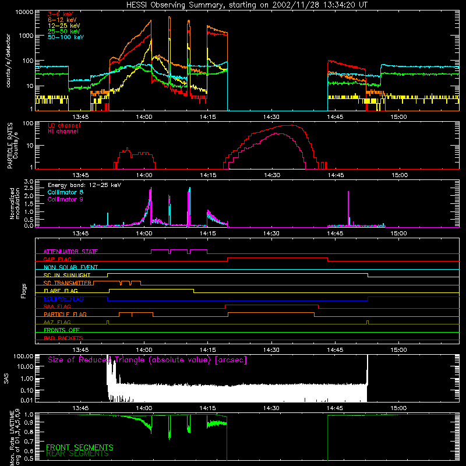
Task: Click the HESSI Observing Summary title text
Action: [x=246, y=5]
